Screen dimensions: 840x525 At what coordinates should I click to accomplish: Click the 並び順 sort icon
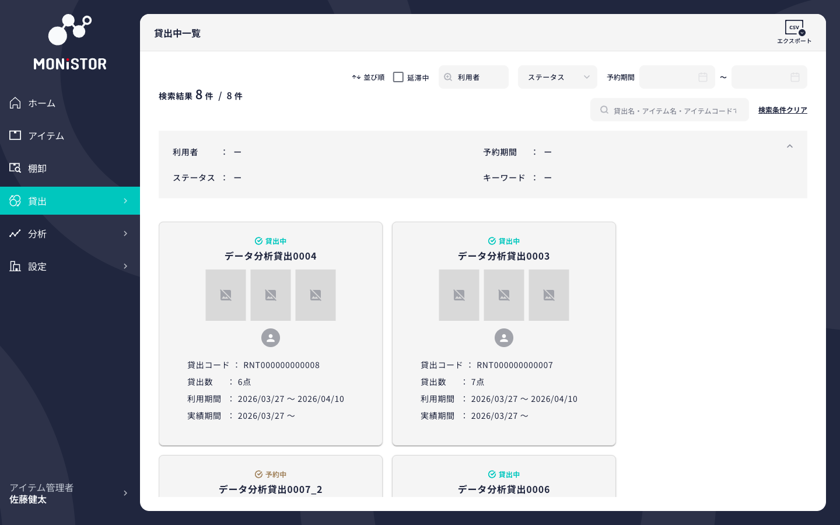pyautogui.click(x=356, y=77)
